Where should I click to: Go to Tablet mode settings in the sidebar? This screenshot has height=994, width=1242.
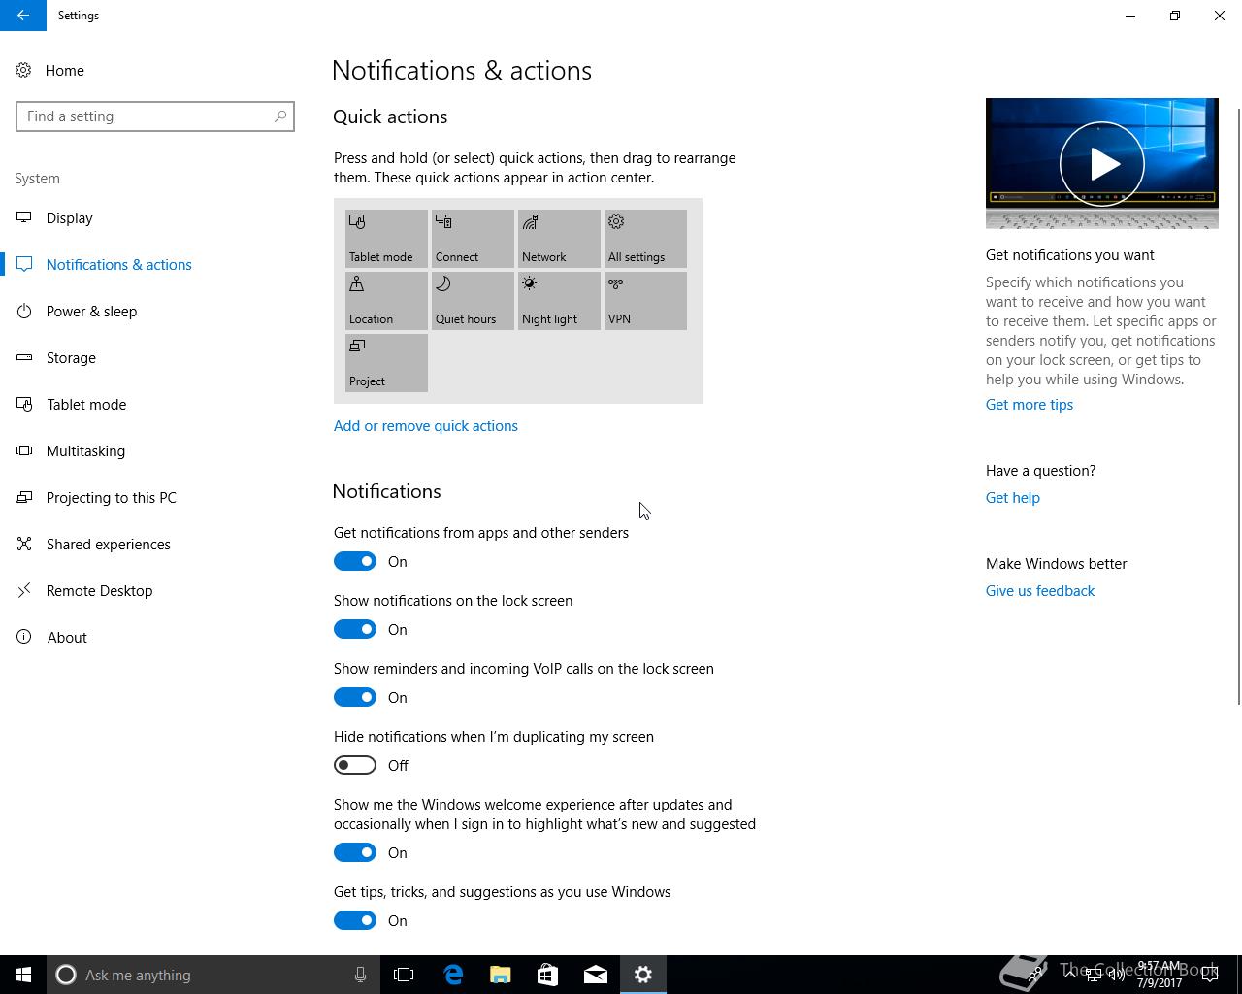tap(155, 404)
